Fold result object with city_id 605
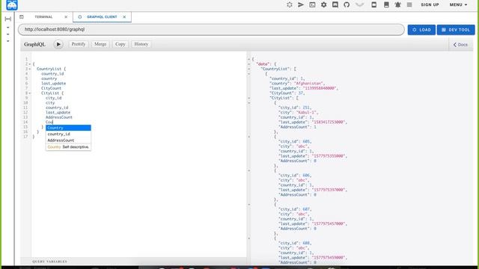 [248, 137]
